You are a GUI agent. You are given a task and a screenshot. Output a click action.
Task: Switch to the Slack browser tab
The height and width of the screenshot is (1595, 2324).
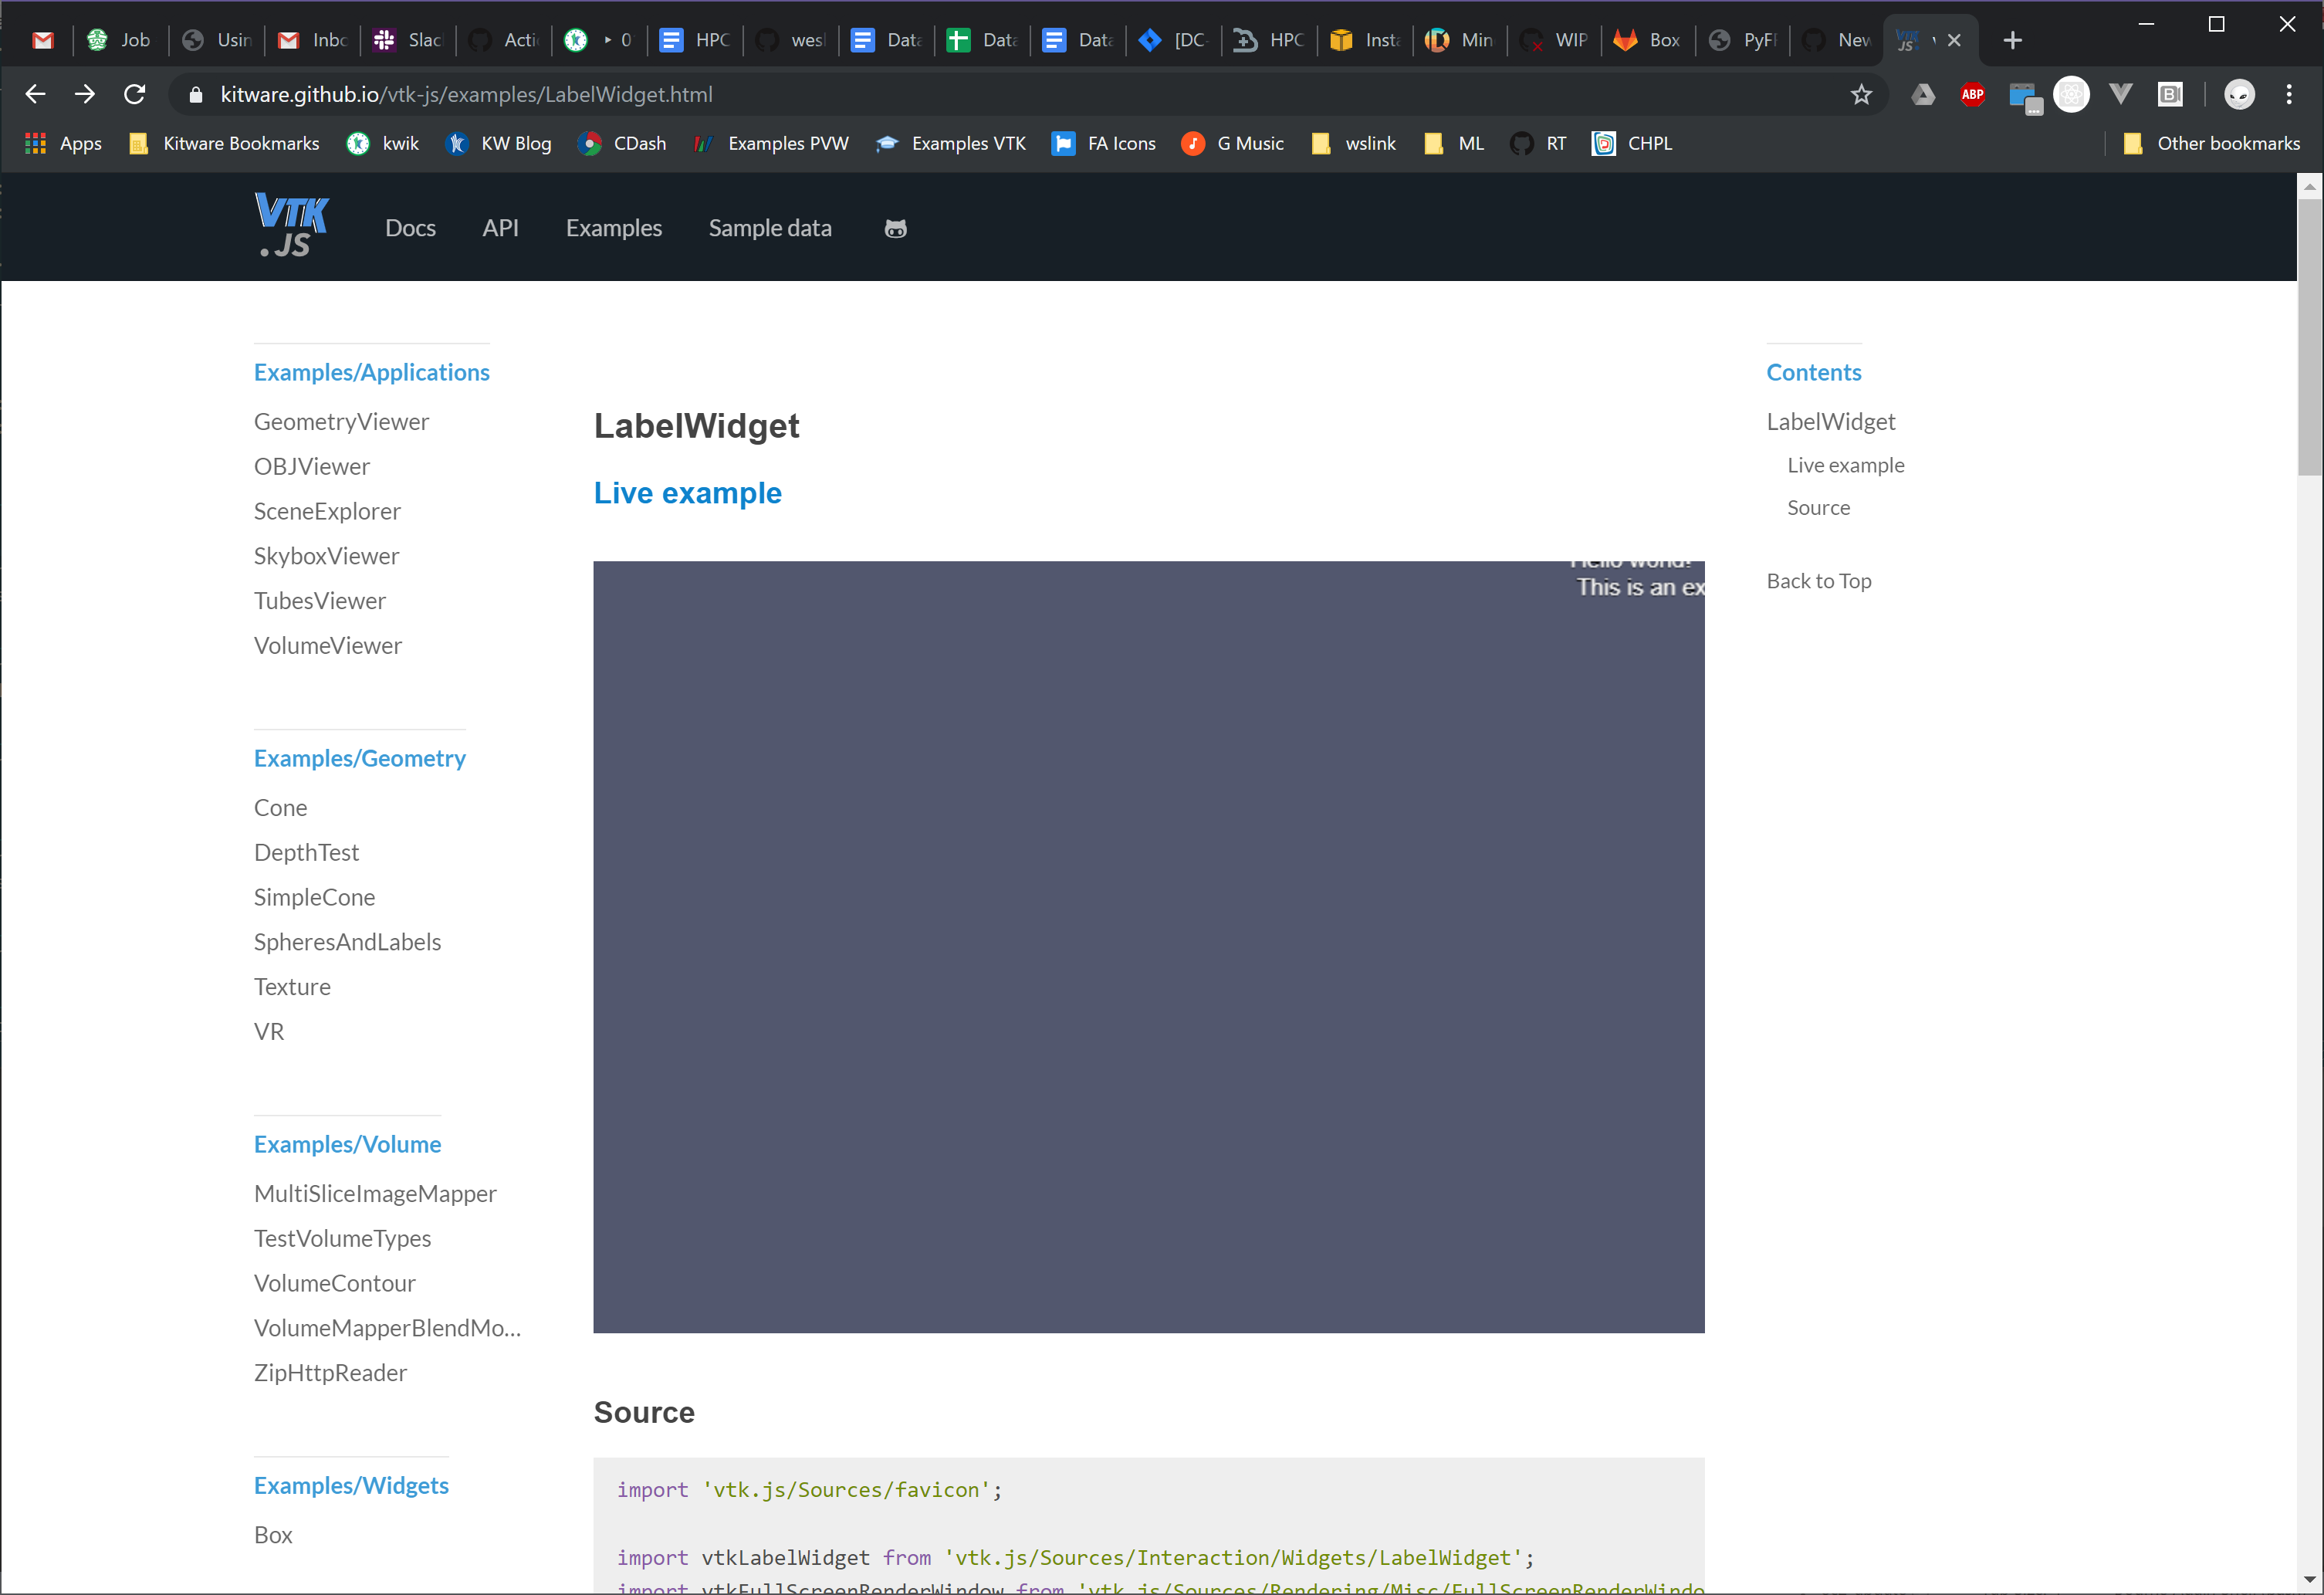click(x=406, y=40)
